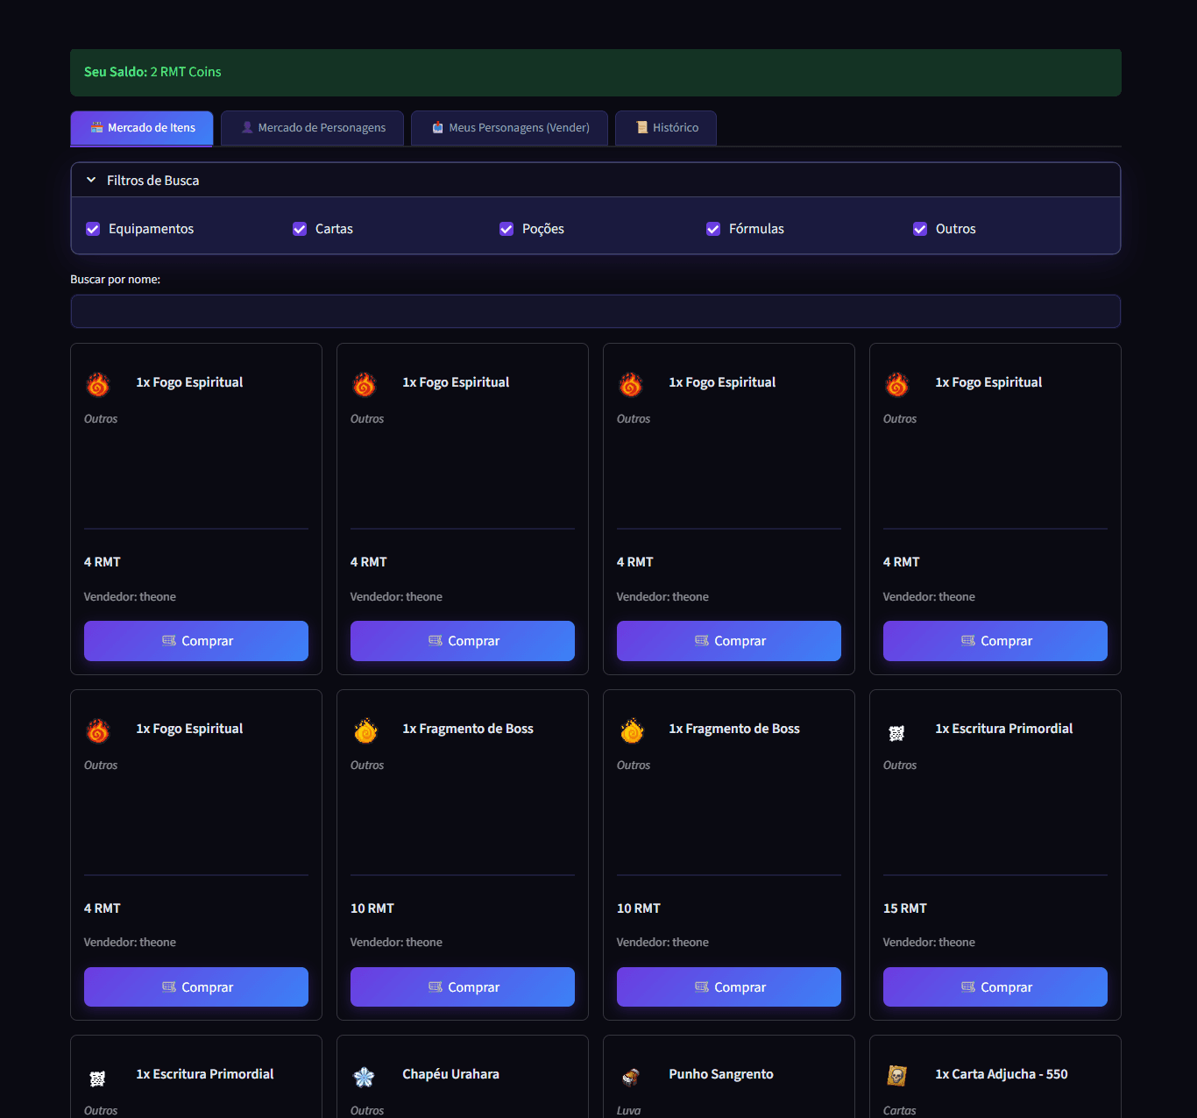Open Meus Personagens (Vender) tab
Image resolution: width=1197 pixels, height=1118 pixels.
coord(510,128)
